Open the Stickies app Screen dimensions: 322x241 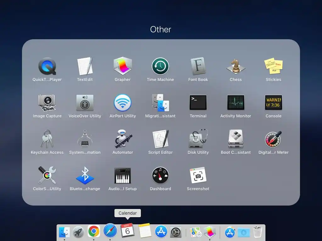click(273, 66)
